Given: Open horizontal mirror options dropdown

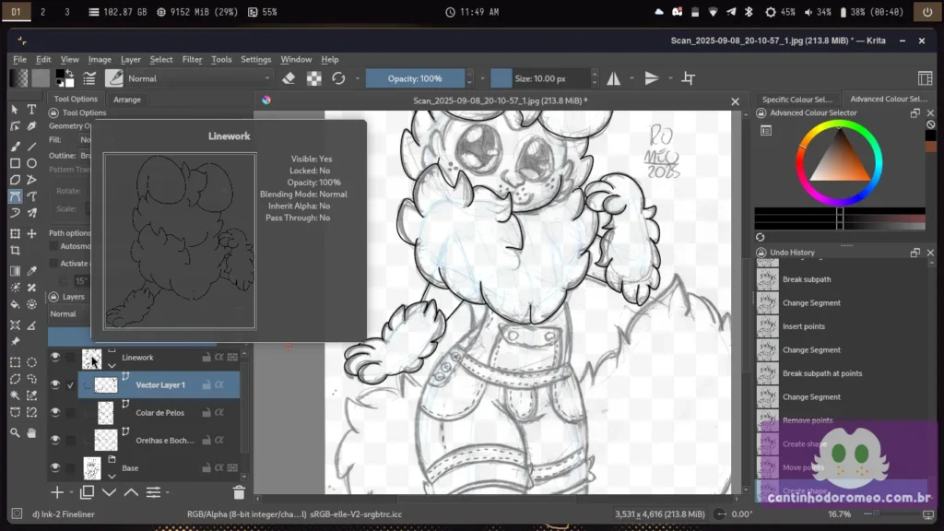Looking at the screenshot, I should point(631,78).
